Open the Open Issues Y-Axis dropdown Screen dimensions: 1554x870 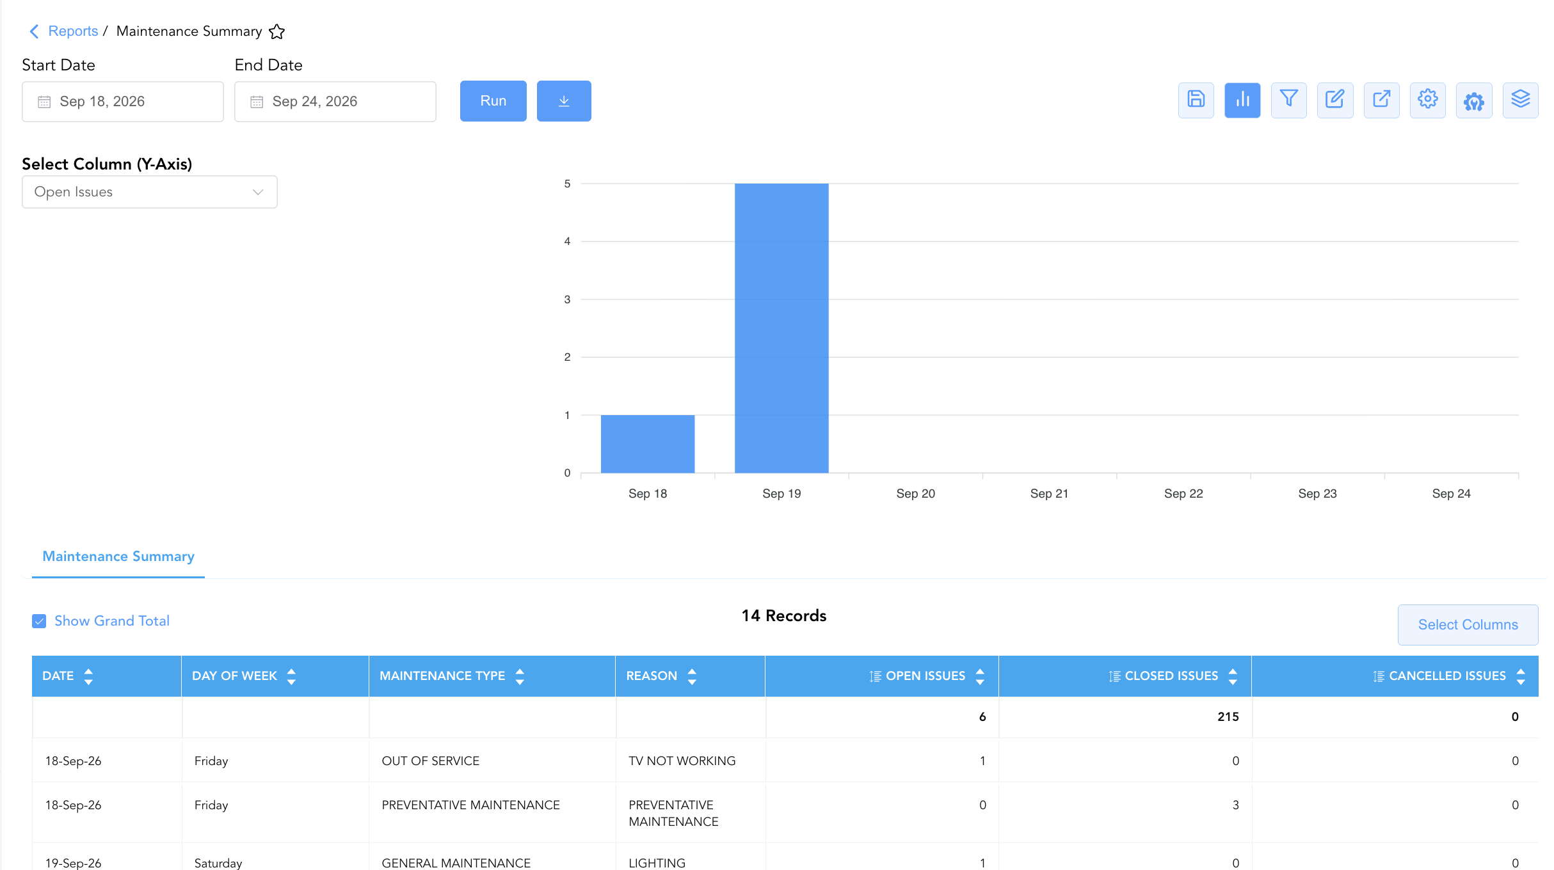click(150, 192)
